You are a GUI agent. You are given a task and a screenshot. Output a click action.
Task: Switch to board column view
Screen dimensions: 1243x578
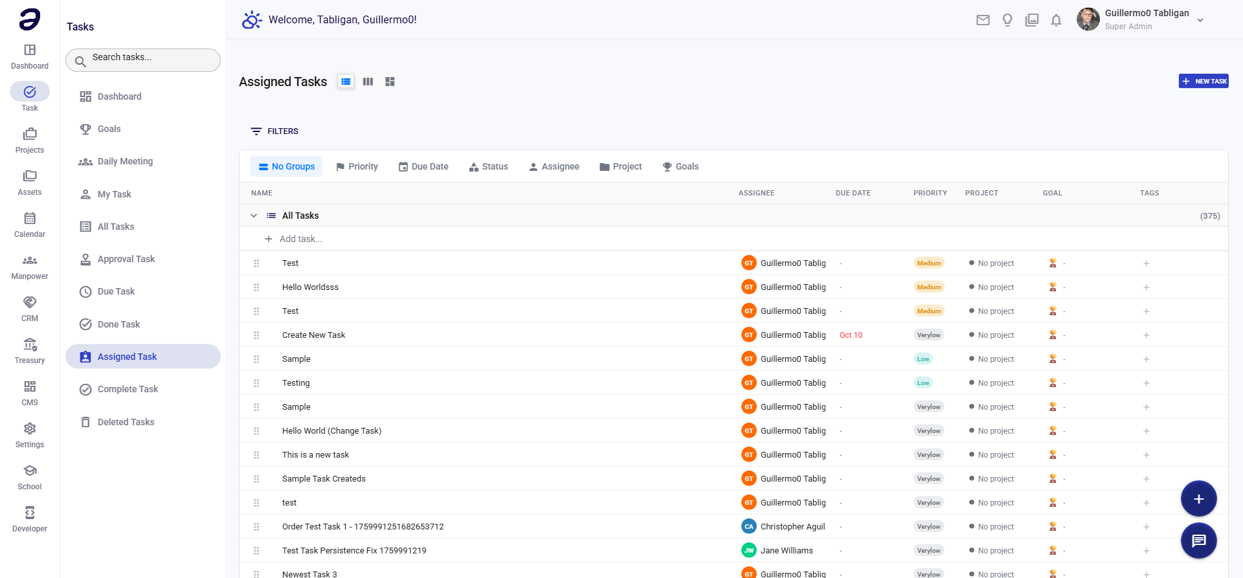pyautogui.click(x=368, y=82)
